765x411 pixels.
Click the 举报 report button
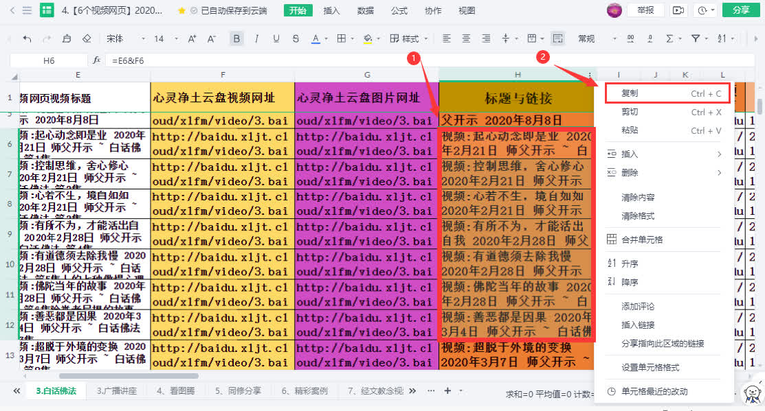coord(645,10)
